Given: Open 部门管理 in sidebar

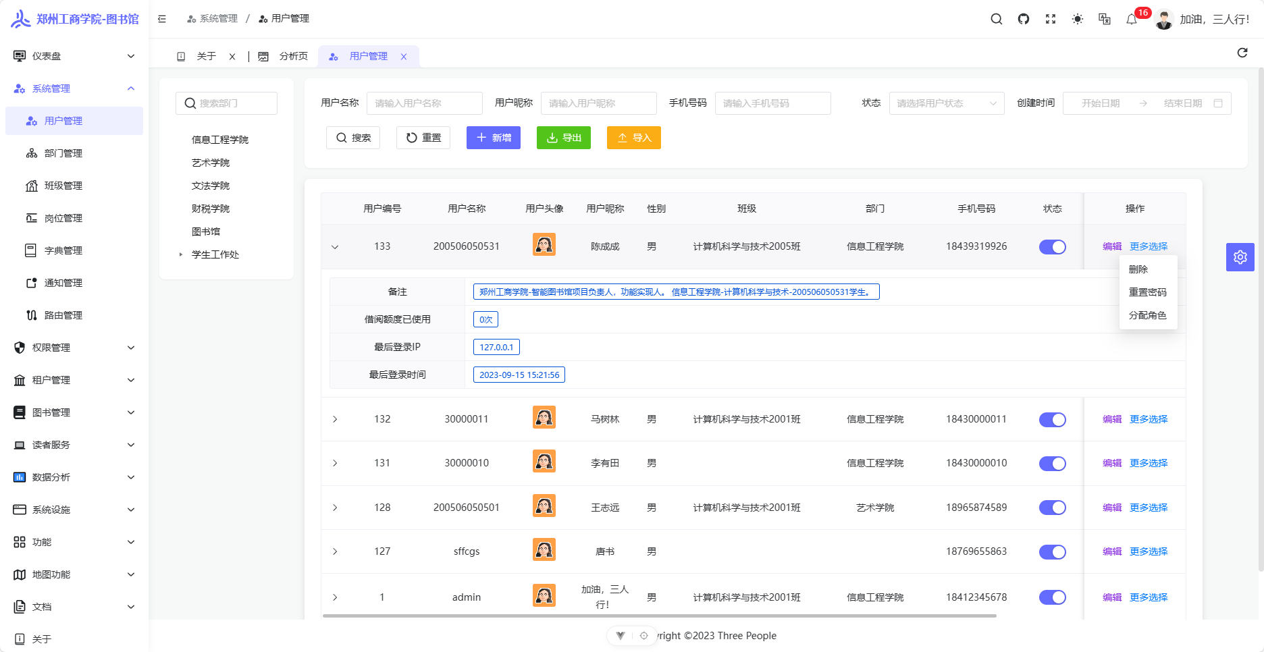Looking at the screenshot, I should point(74,153).
